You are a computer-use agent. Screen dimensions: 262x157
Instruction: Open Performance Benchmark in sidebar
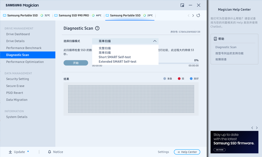[x=24, y=48]
